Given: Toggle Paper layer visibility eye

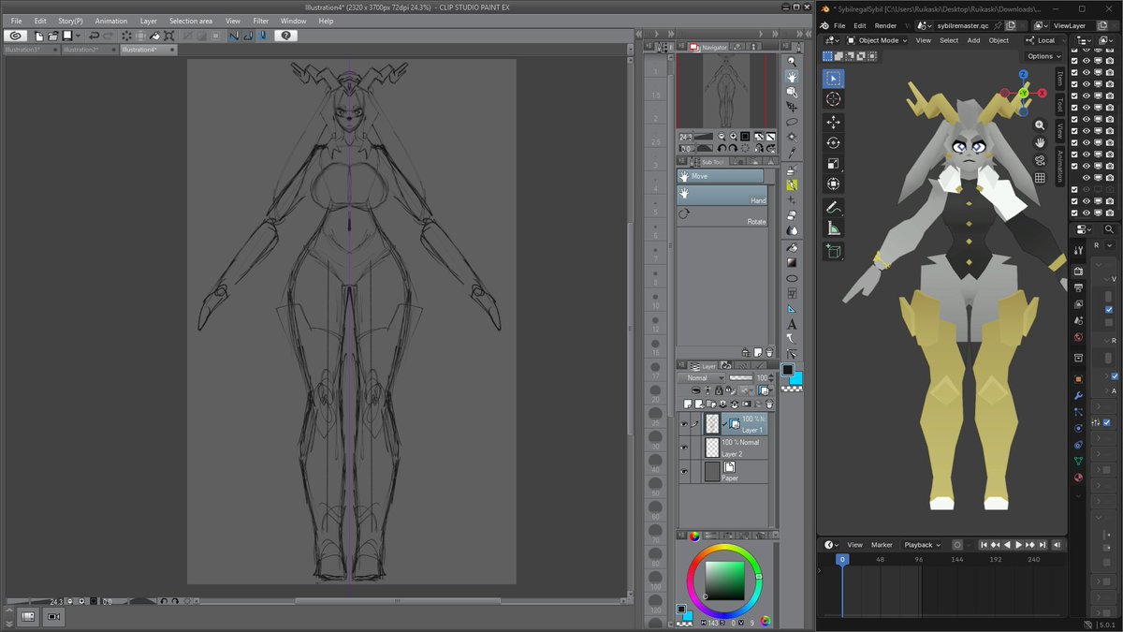Looking at the screenshot, I should pos(684,472).
